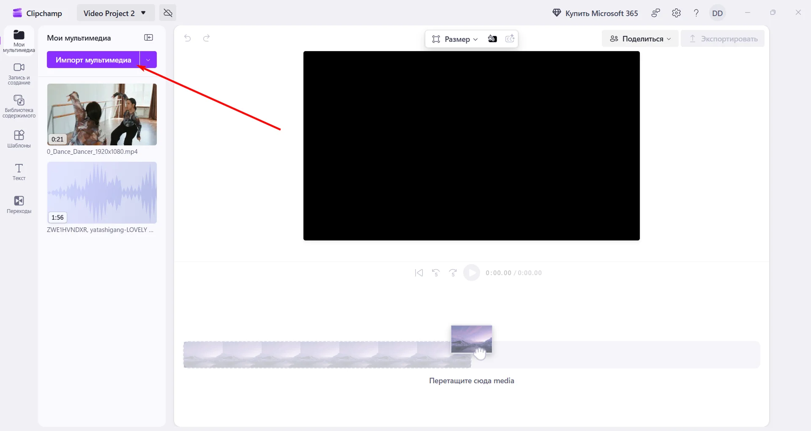The image size is (811, 431).
Task: Open the DD account avatar
Action: (718, 13)
